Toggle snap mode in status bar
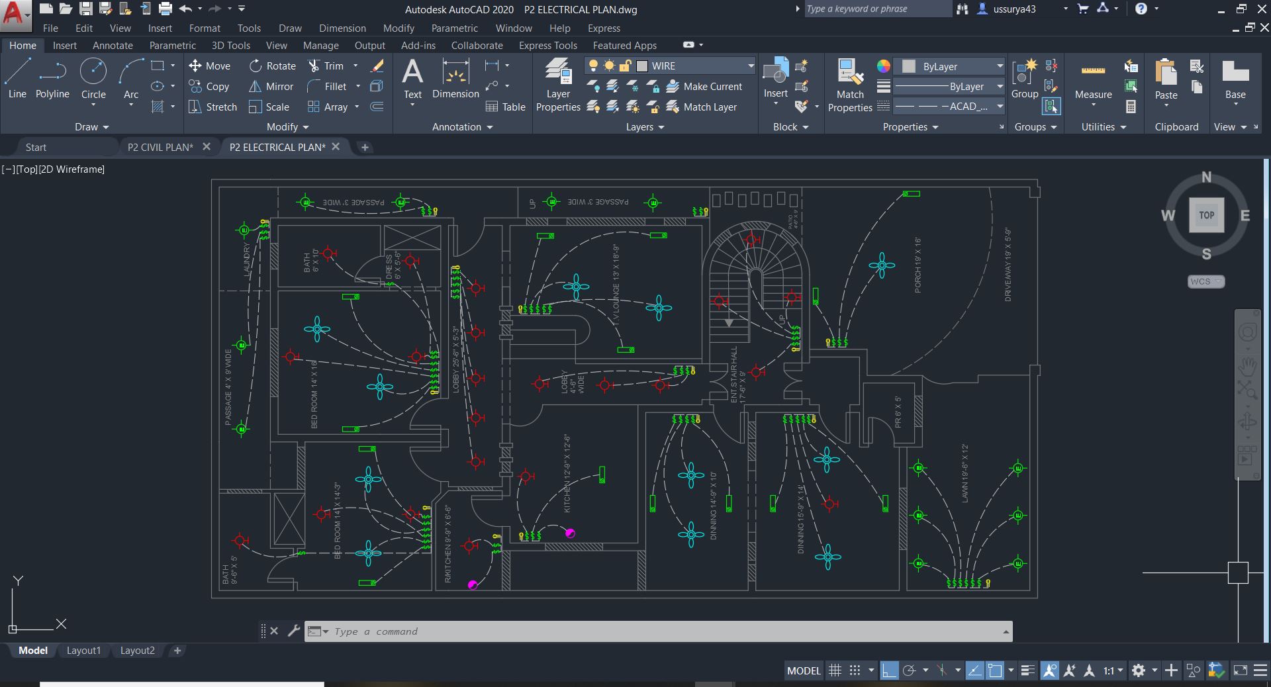 click(855, 670)
